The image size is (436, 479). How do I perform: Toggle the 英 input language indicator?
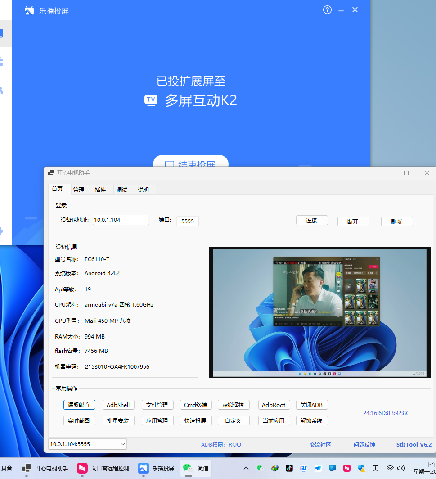click(375, 468)
